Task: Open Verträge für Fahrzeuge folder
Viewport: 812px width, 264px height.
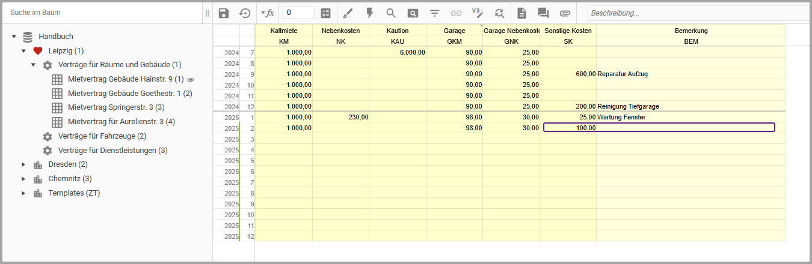Action: click(x=102, y=136)
